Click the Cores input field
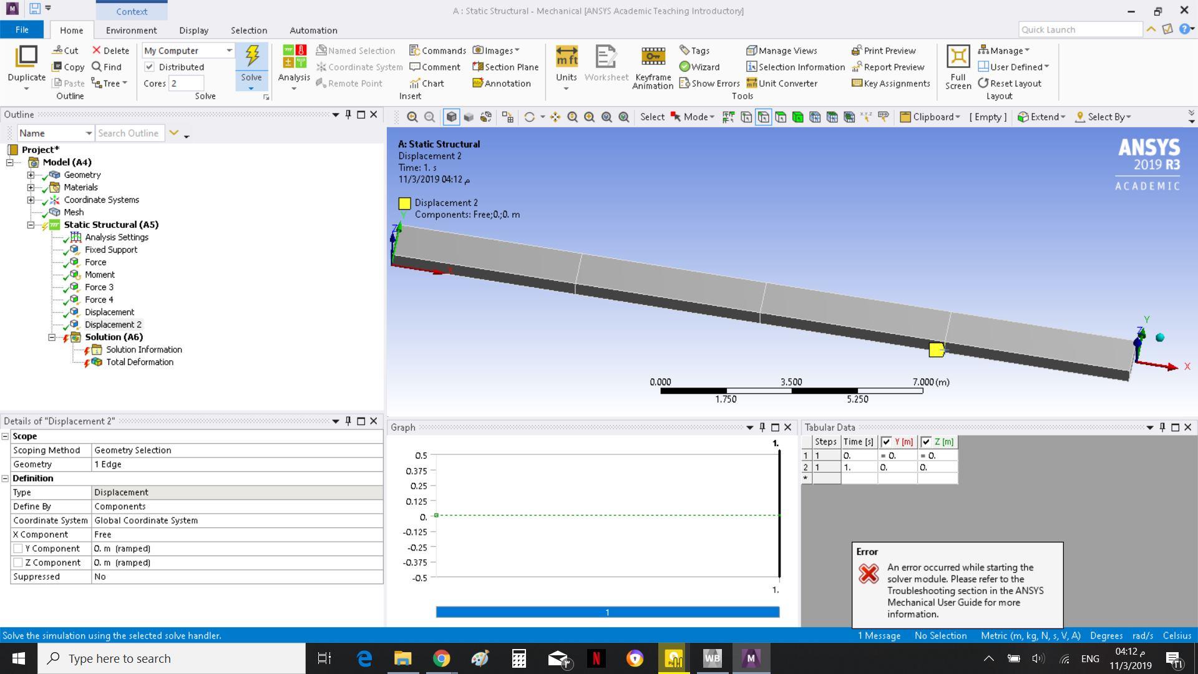Screen dimensions: 1198x674 [x=187, y=83]
